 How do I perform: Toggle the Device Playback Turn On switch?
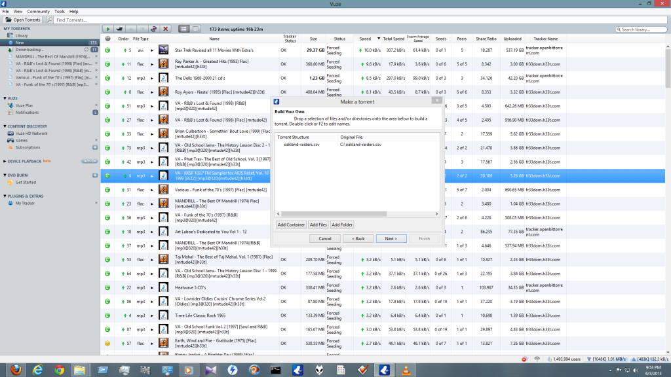click(x=89, y=161)
